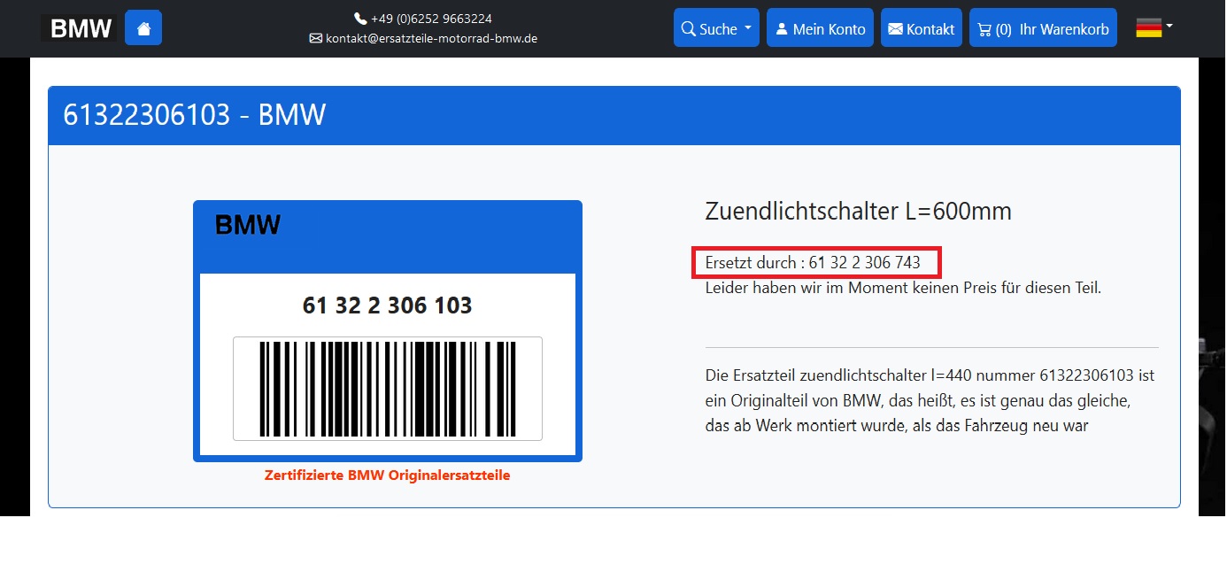Click the page title 61322306103 - BMW
This screenshot has width=1227, height=572.
pyautogui.click(x=195, y=115)
